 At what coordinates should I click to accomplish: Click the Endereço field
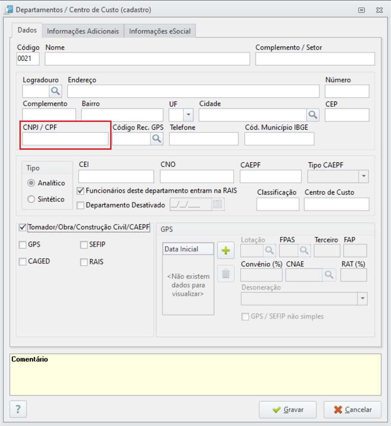click(x=193, y=91)
